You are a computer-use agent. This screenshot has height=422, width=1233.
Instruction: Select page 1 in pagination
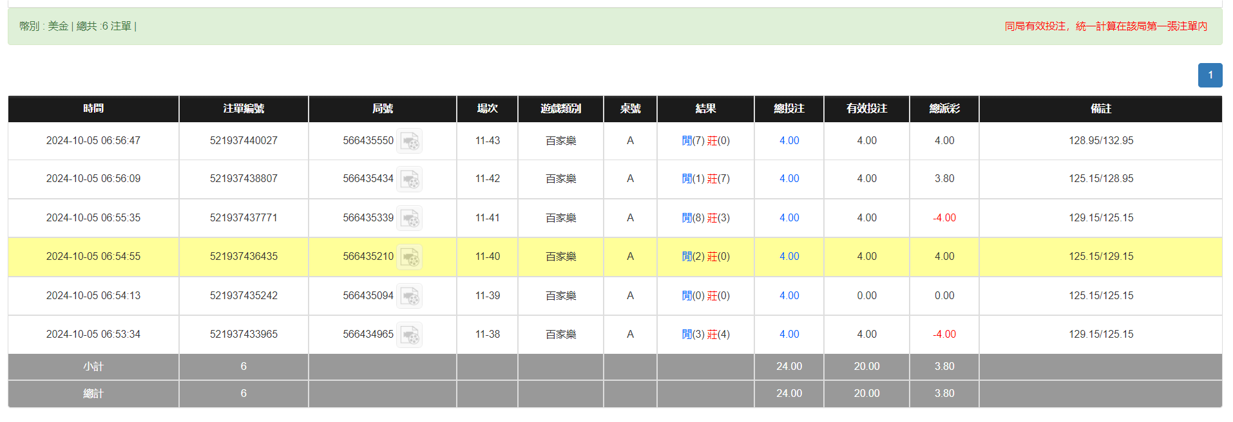pyautogui.click(x=1210, y=75)
